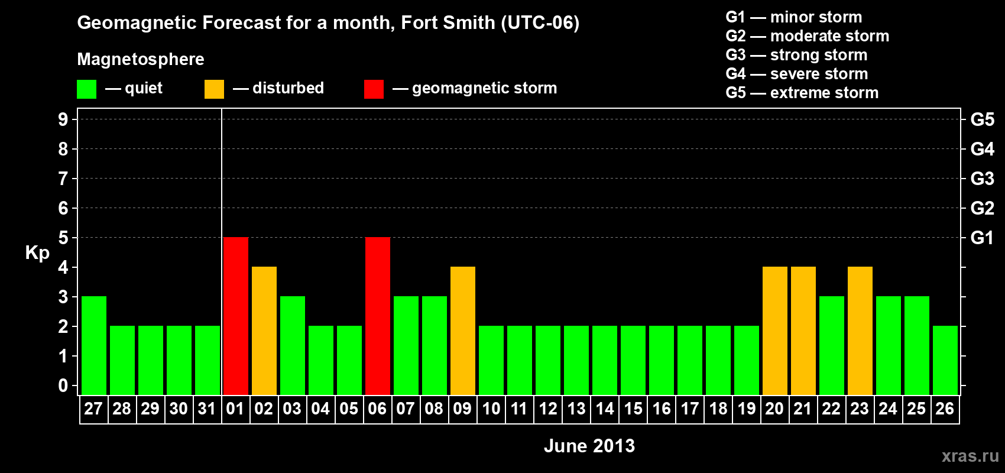This screenshot has width=1005, height=473.
Task: Click 'G4 — severe storm' legend text
Action: (x=797, y=74)
